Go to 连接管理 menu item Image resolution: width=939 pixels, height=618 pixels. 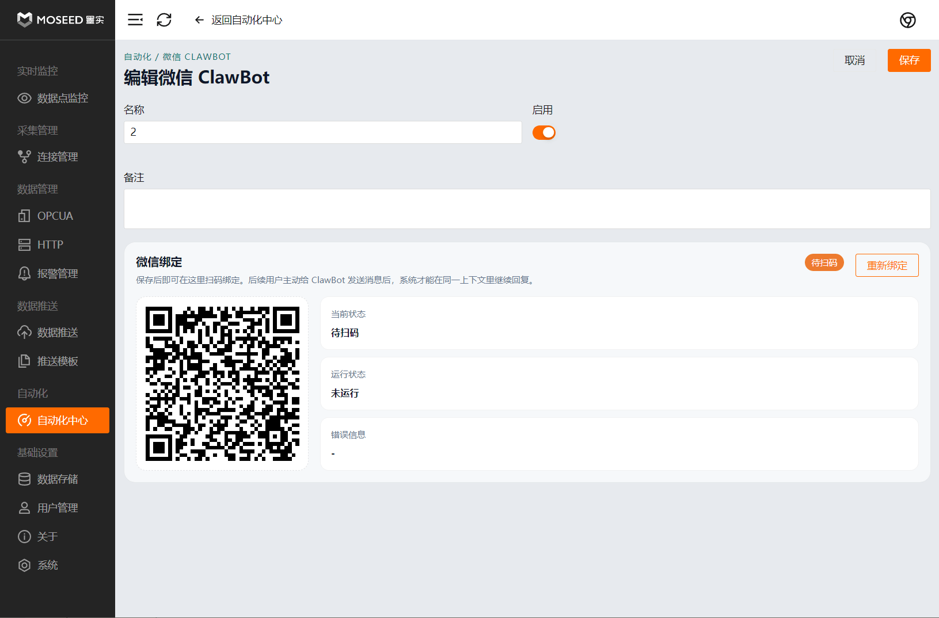[58, 157]
